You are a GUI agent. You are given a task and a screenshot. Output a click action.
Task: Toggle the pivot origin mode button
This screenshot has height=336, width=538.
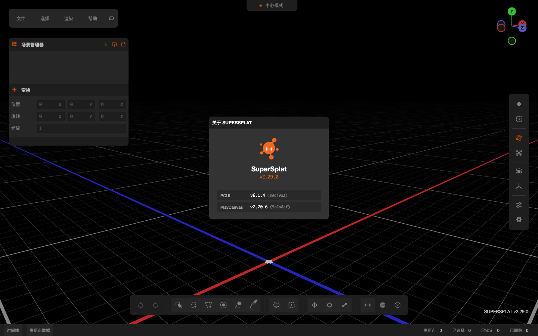pos(398,305)
